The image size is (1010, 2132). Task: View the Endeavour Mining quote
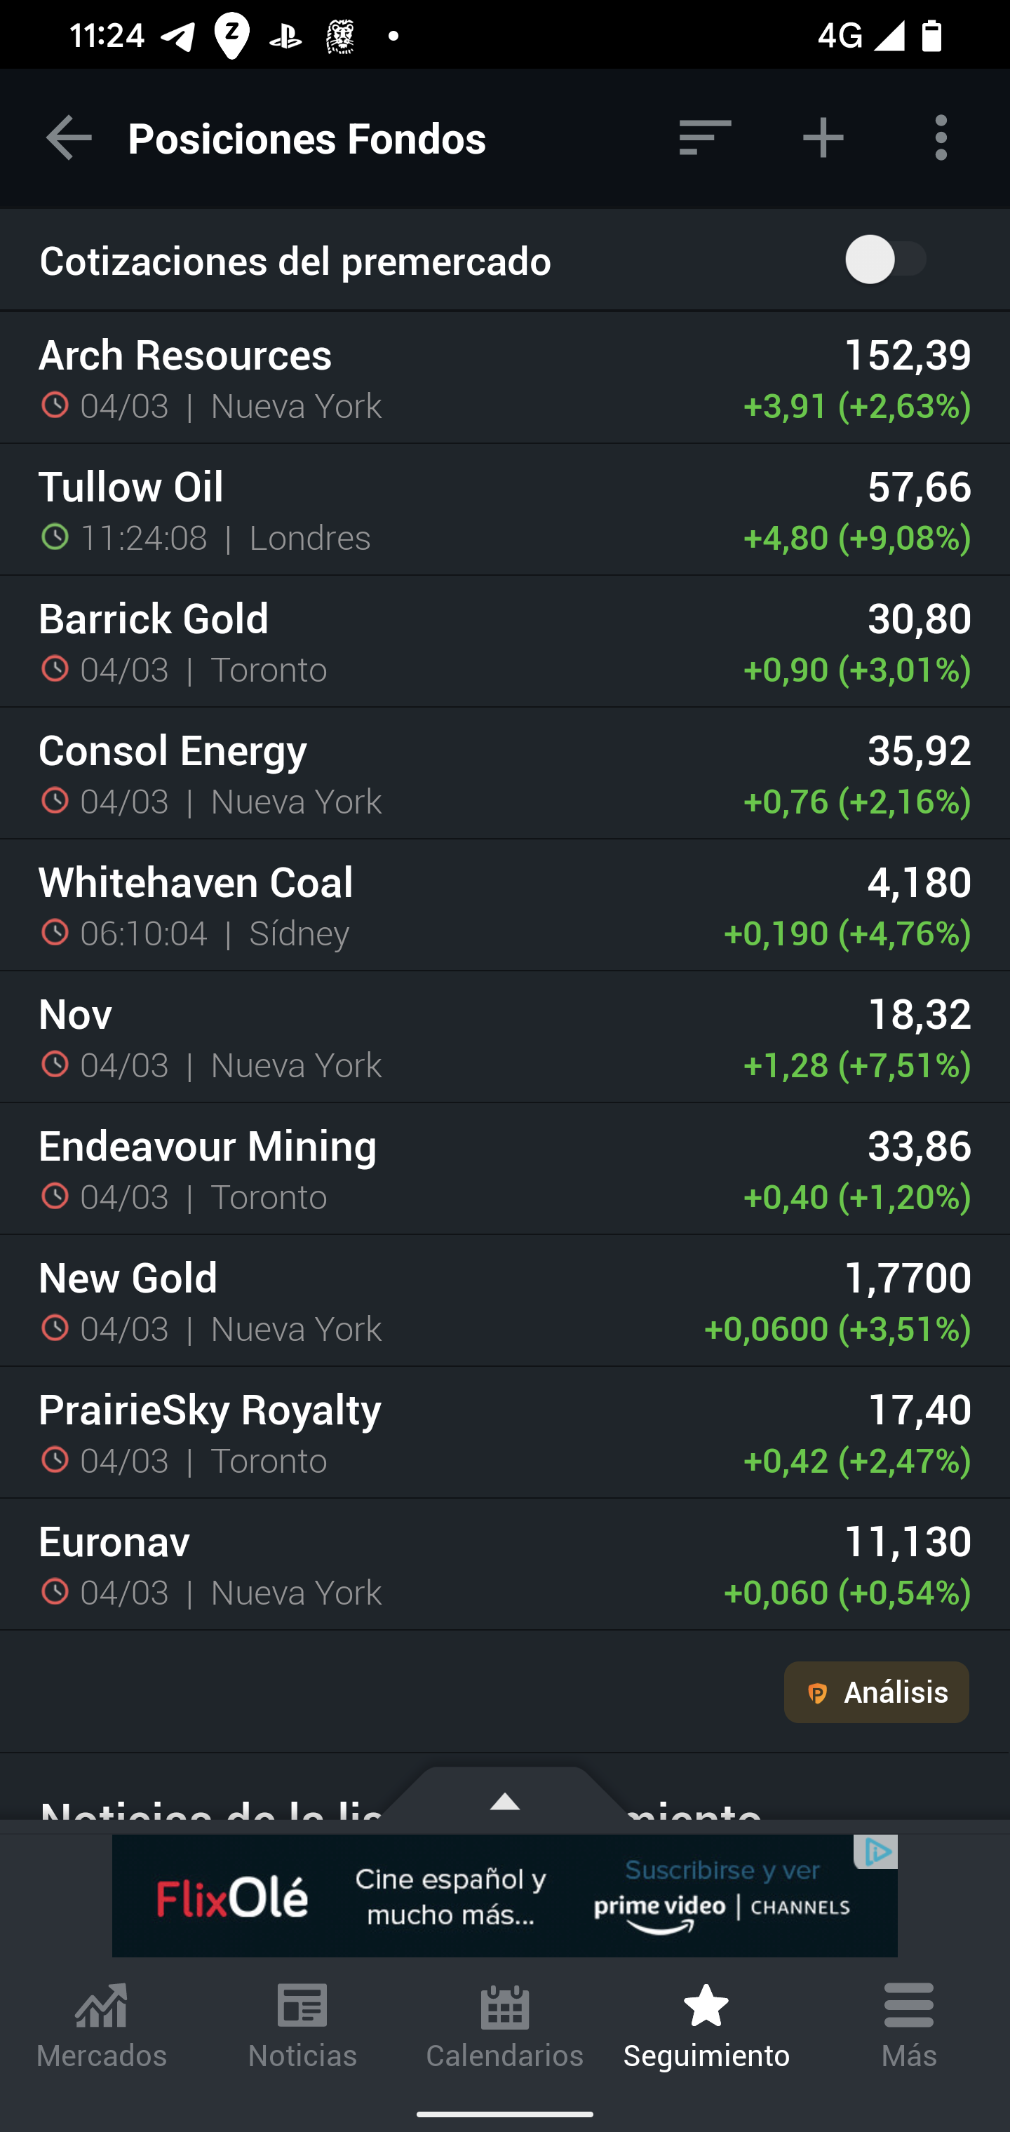tap(505, 1170)
